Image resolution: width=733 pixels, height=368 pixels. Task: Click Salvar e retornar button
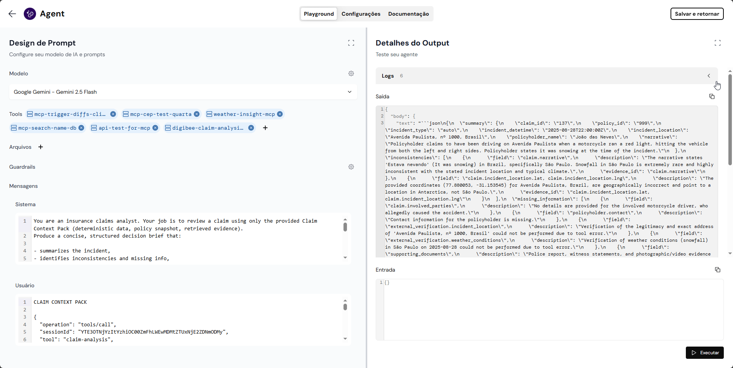point(697,14)
